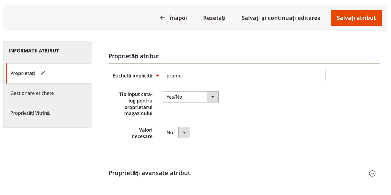Click the Înapoi back button
The width and height of the screenshot is (391, 195).
coord(173,18)
